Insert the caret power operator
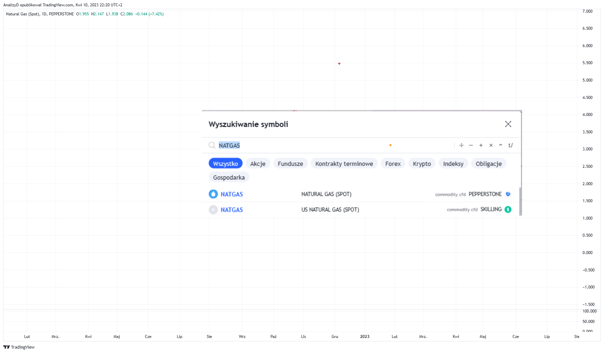Image resolution: width=604 pixels, height=353 pixels. pos(501,145)
